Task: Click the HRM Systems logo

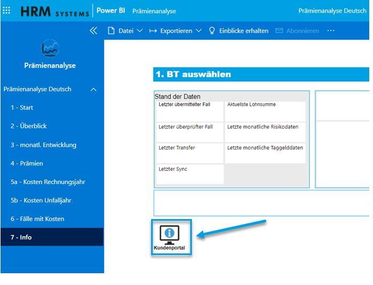Action: coord(55,11)
